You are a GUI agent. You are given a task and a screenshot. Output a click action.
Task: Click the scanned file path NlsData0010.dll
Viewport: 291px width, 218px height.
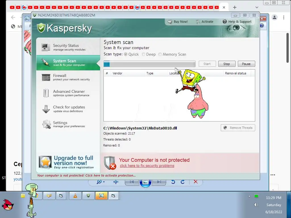[x=140, y=128]
